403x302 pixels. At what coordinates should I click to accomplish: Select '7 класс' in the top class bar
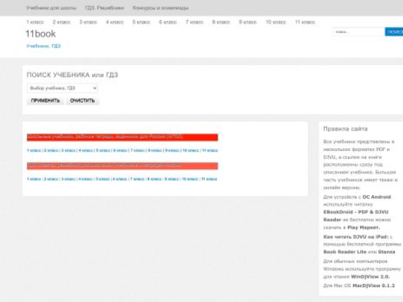coord(195,22)
